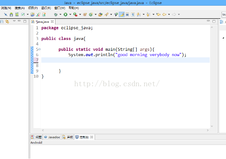Click the toggle breadcrumb icon after flashlight dropdown
Screen dimensions: 226x159
point(116,15)
